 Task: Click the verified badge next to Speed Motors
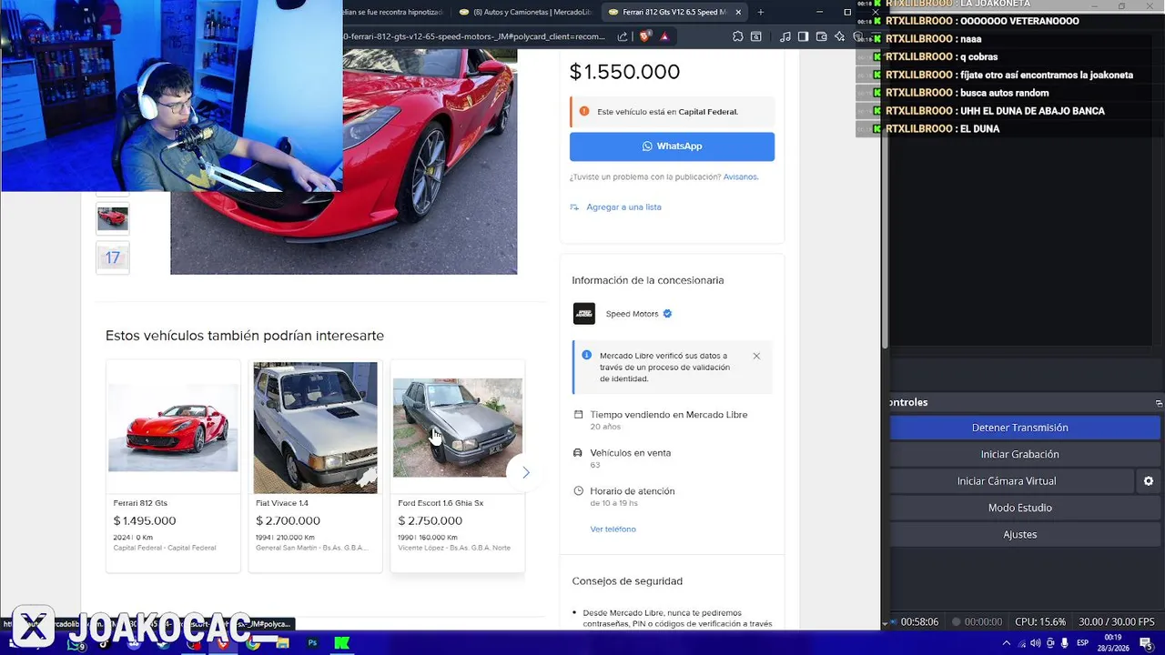(667, 314)
